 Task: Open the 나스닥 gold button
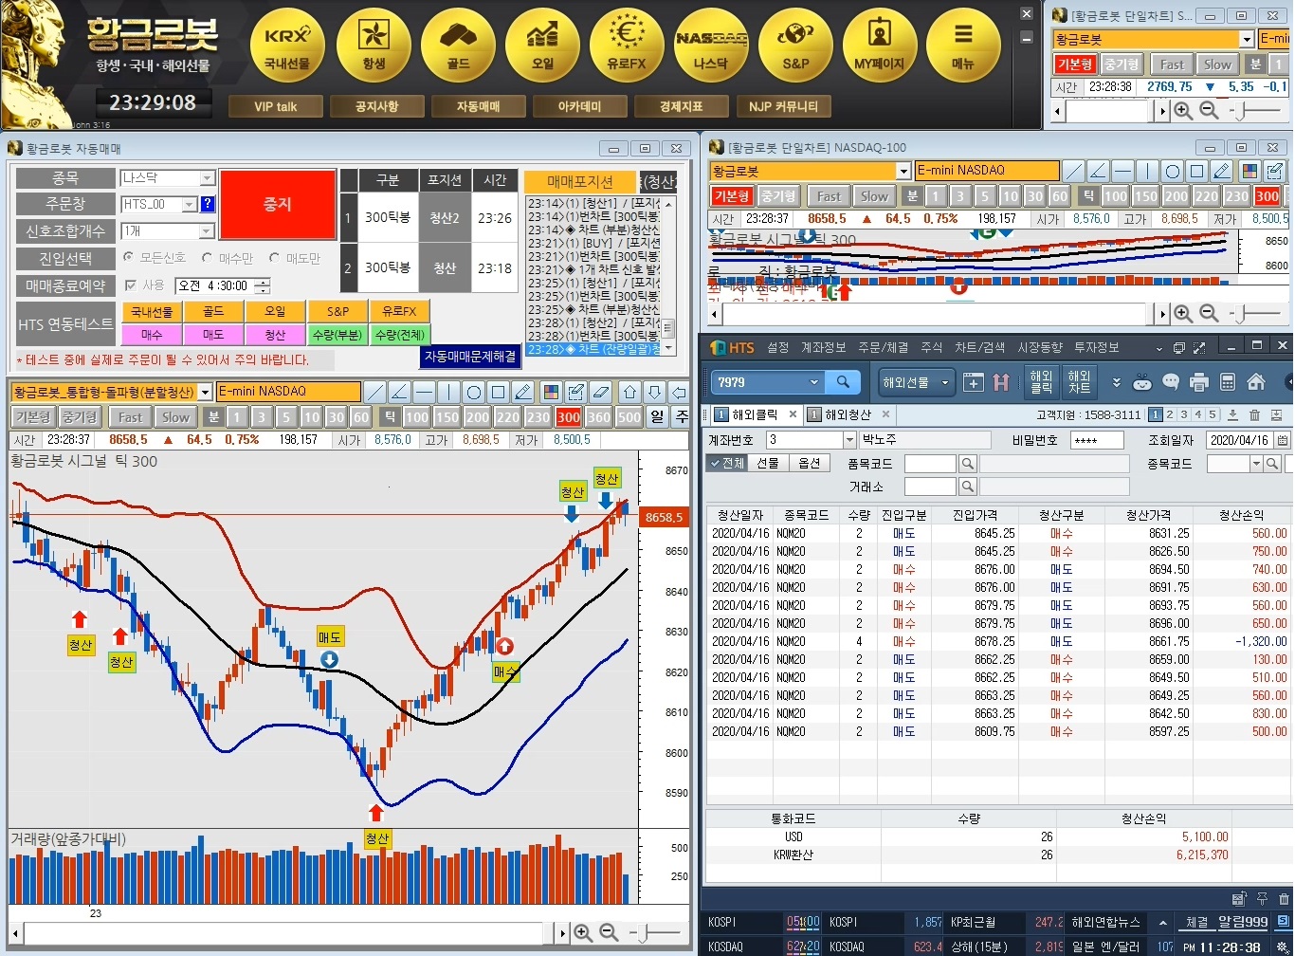coord(711,45)
